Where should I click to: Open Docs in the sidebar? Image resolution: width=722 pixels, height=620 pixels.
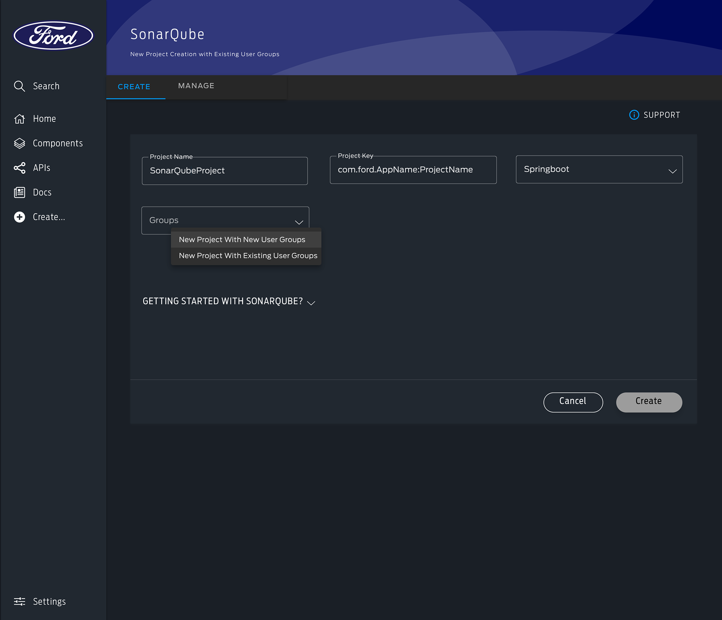pos(33,193)
